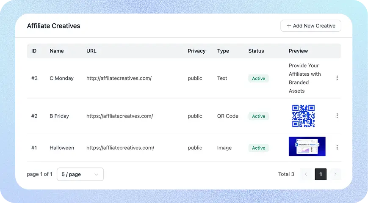
Task: Click the URL https://affliatecreatves.com/
Action: pos(120,116)
